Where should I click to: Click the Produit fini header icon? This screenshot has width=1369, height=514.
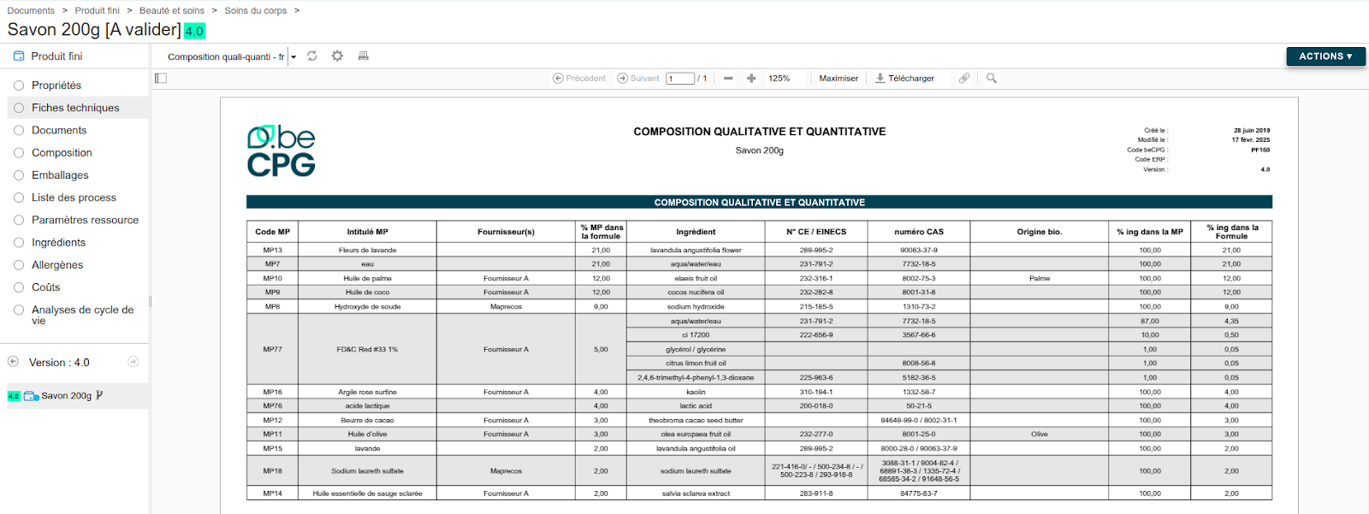[x=19, y=56]
